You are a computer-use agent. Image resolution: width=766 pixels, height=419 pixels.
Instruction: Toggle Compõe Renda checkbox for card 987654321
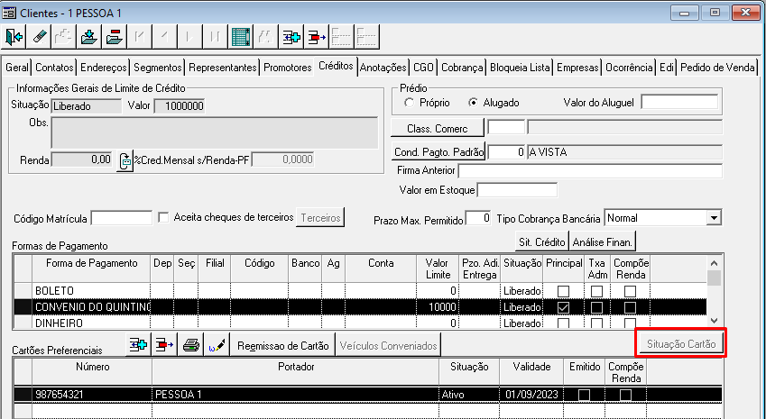[626, 395]
